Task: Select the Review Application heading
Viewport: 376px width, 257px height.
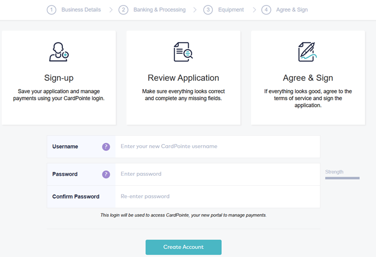Action: click(183, 78)
